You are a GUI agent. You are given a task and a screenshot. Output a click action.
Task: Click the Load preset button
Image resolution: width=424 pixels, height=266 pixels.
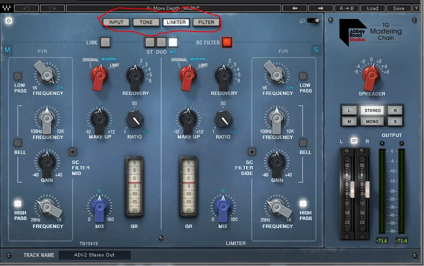[x=372, y=8]
